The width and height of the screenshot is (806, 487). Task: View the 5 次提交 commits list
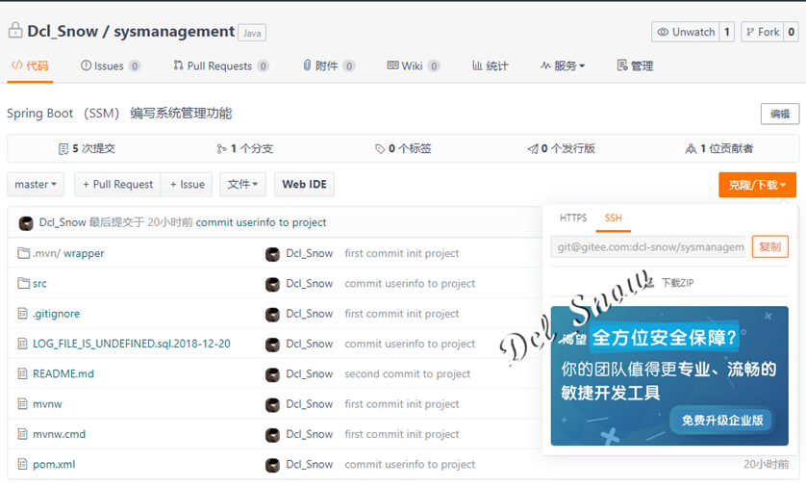[x=87, y=148]
